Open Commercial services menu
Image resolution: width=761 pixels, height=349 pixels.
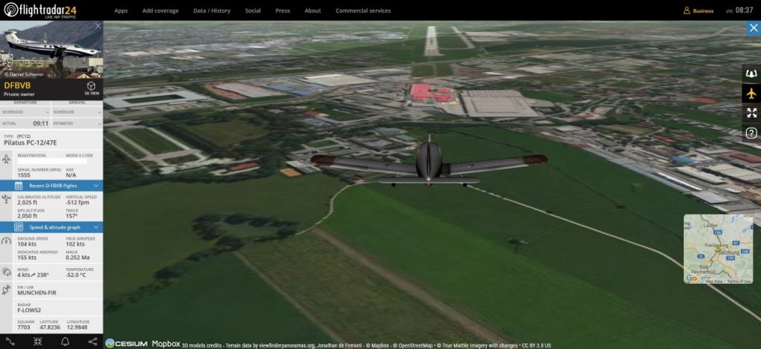click(x=363, y=10)
